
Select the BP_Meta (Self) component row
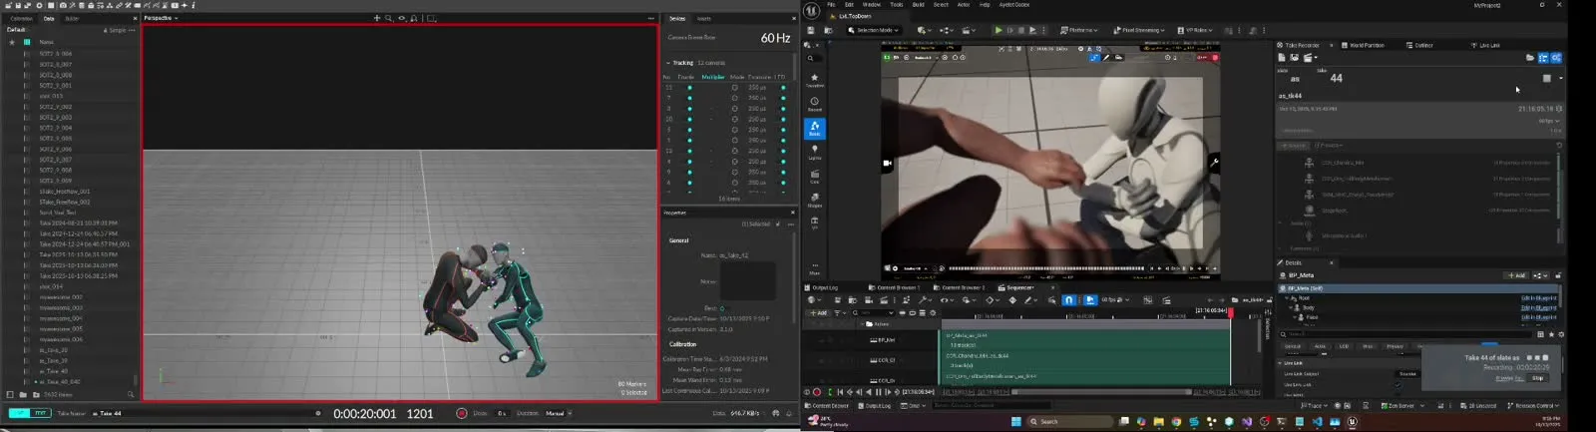1416,288
